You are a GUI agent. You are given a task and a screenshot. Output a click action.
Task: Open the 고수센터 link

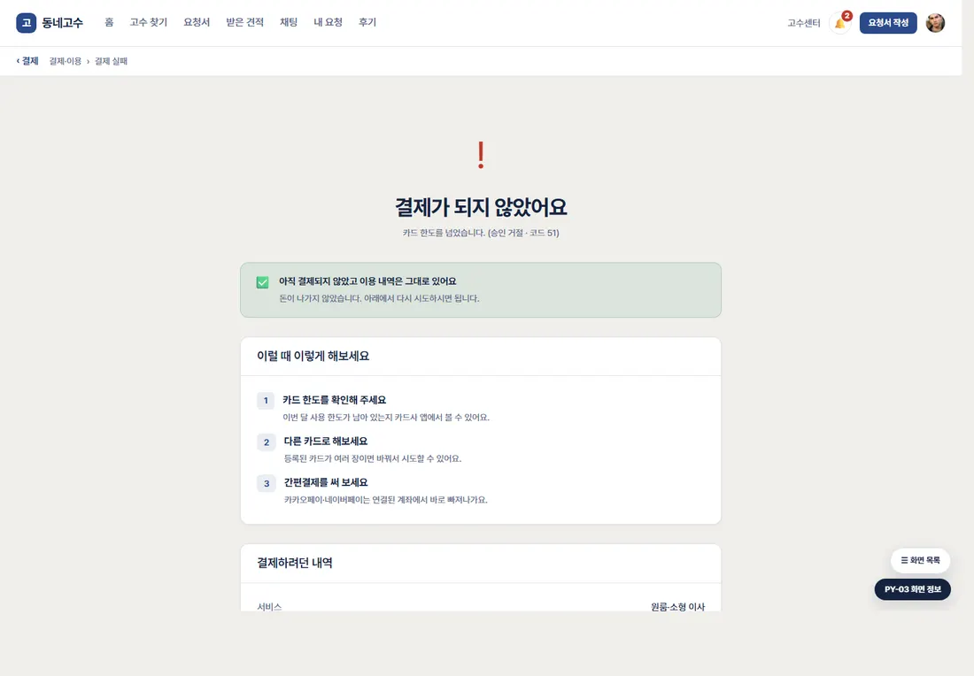[x=804, y=23]
